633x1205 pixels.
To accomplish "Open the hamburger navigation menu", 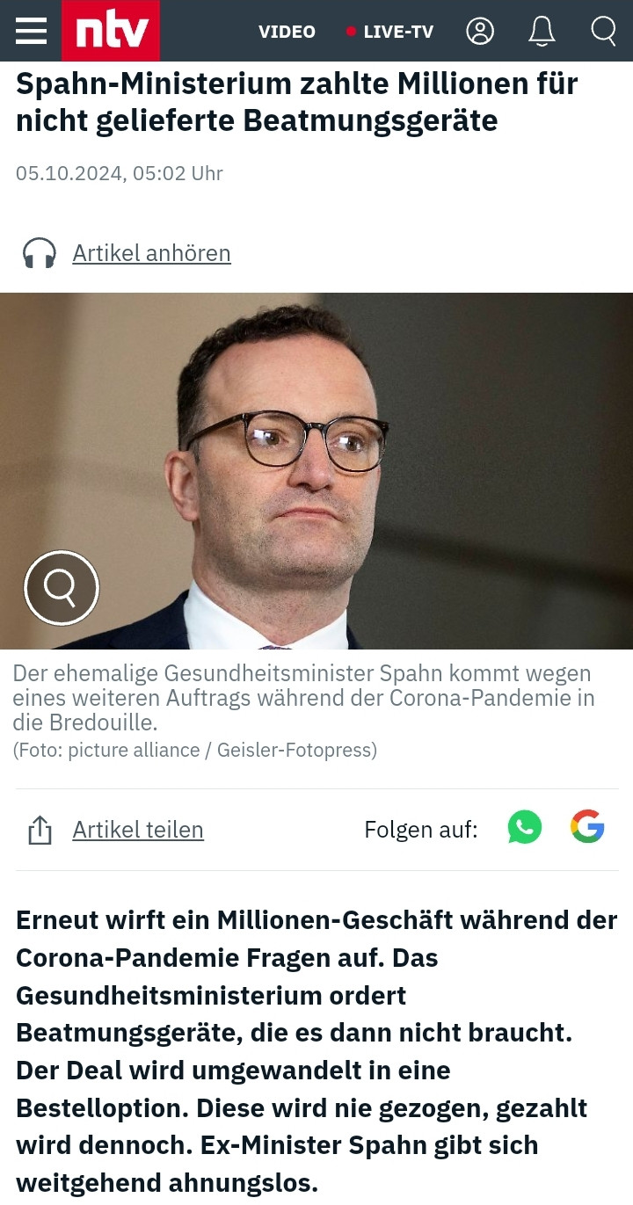I will tap(31, 31).
